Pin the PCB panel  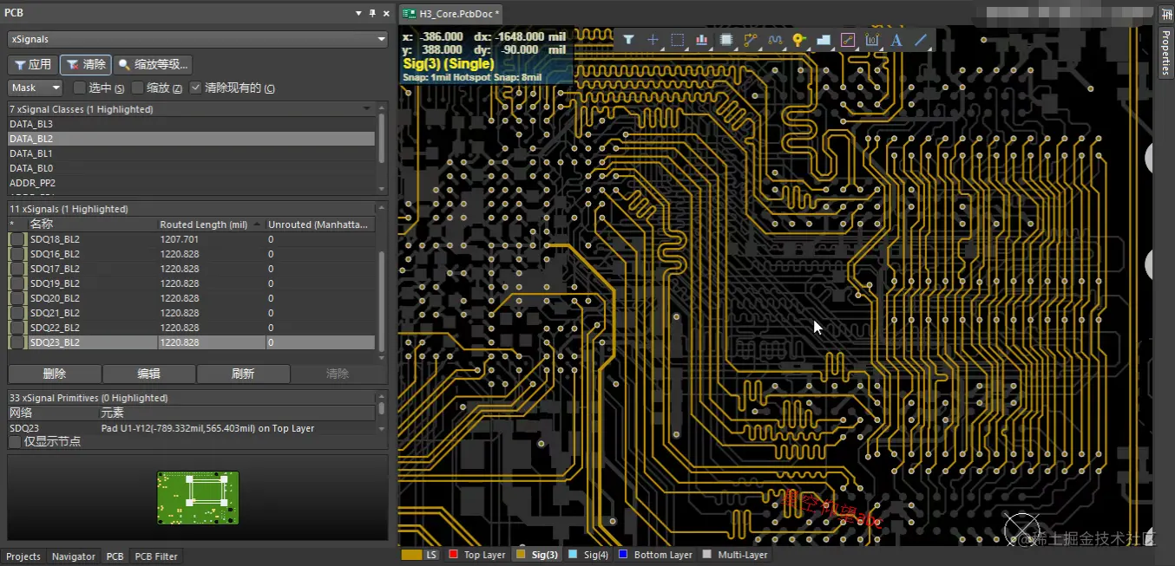[372, 13]
